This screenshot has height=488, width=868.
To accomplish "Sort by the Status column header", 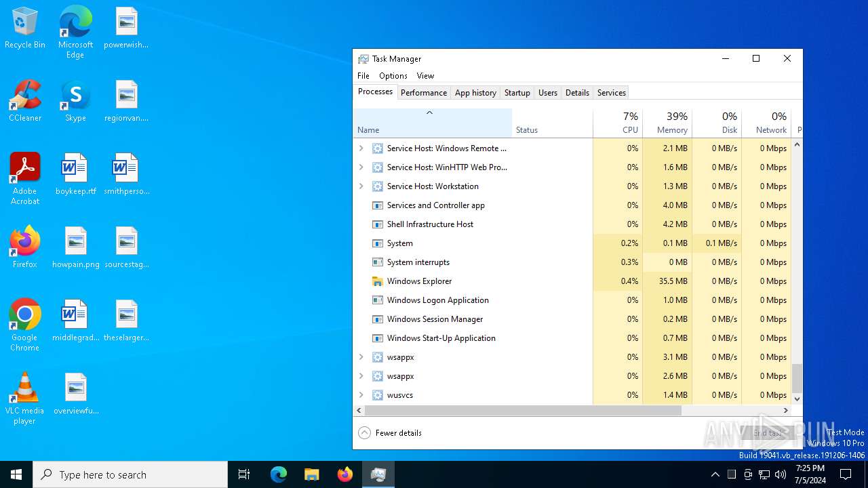I will click(x=552, y=123).
